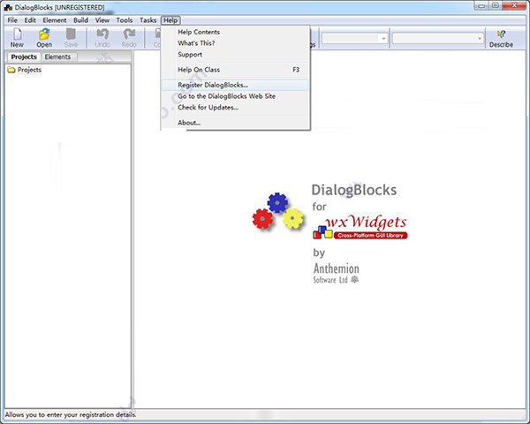This screenshot has width=530, height=424.
Task: Open the Tasks menu
Action: click(148, 20)
